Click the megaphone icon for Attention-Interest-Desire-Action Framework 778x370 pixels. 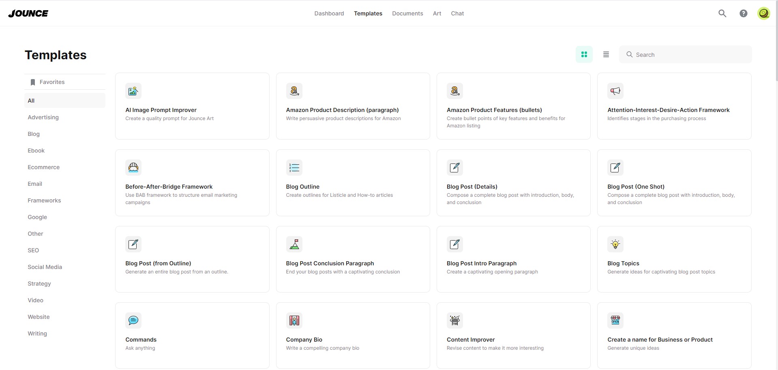pos(615,91)
